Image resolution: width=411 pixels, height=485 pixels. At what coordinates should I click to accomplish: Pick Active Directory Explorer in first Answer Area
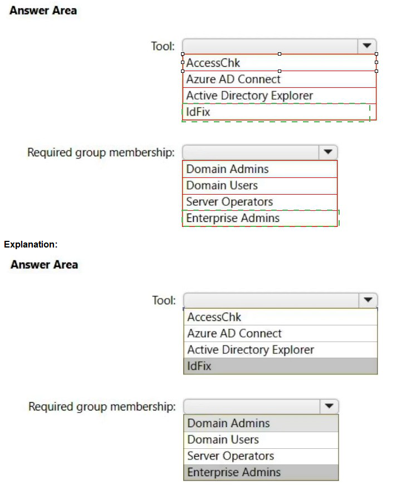[x=279, y=96]
